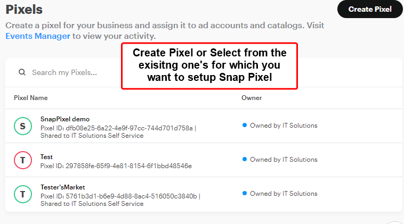Click the magnifying glass search icon
This screenshot has width=404, height=224.
tap(22, 72)
